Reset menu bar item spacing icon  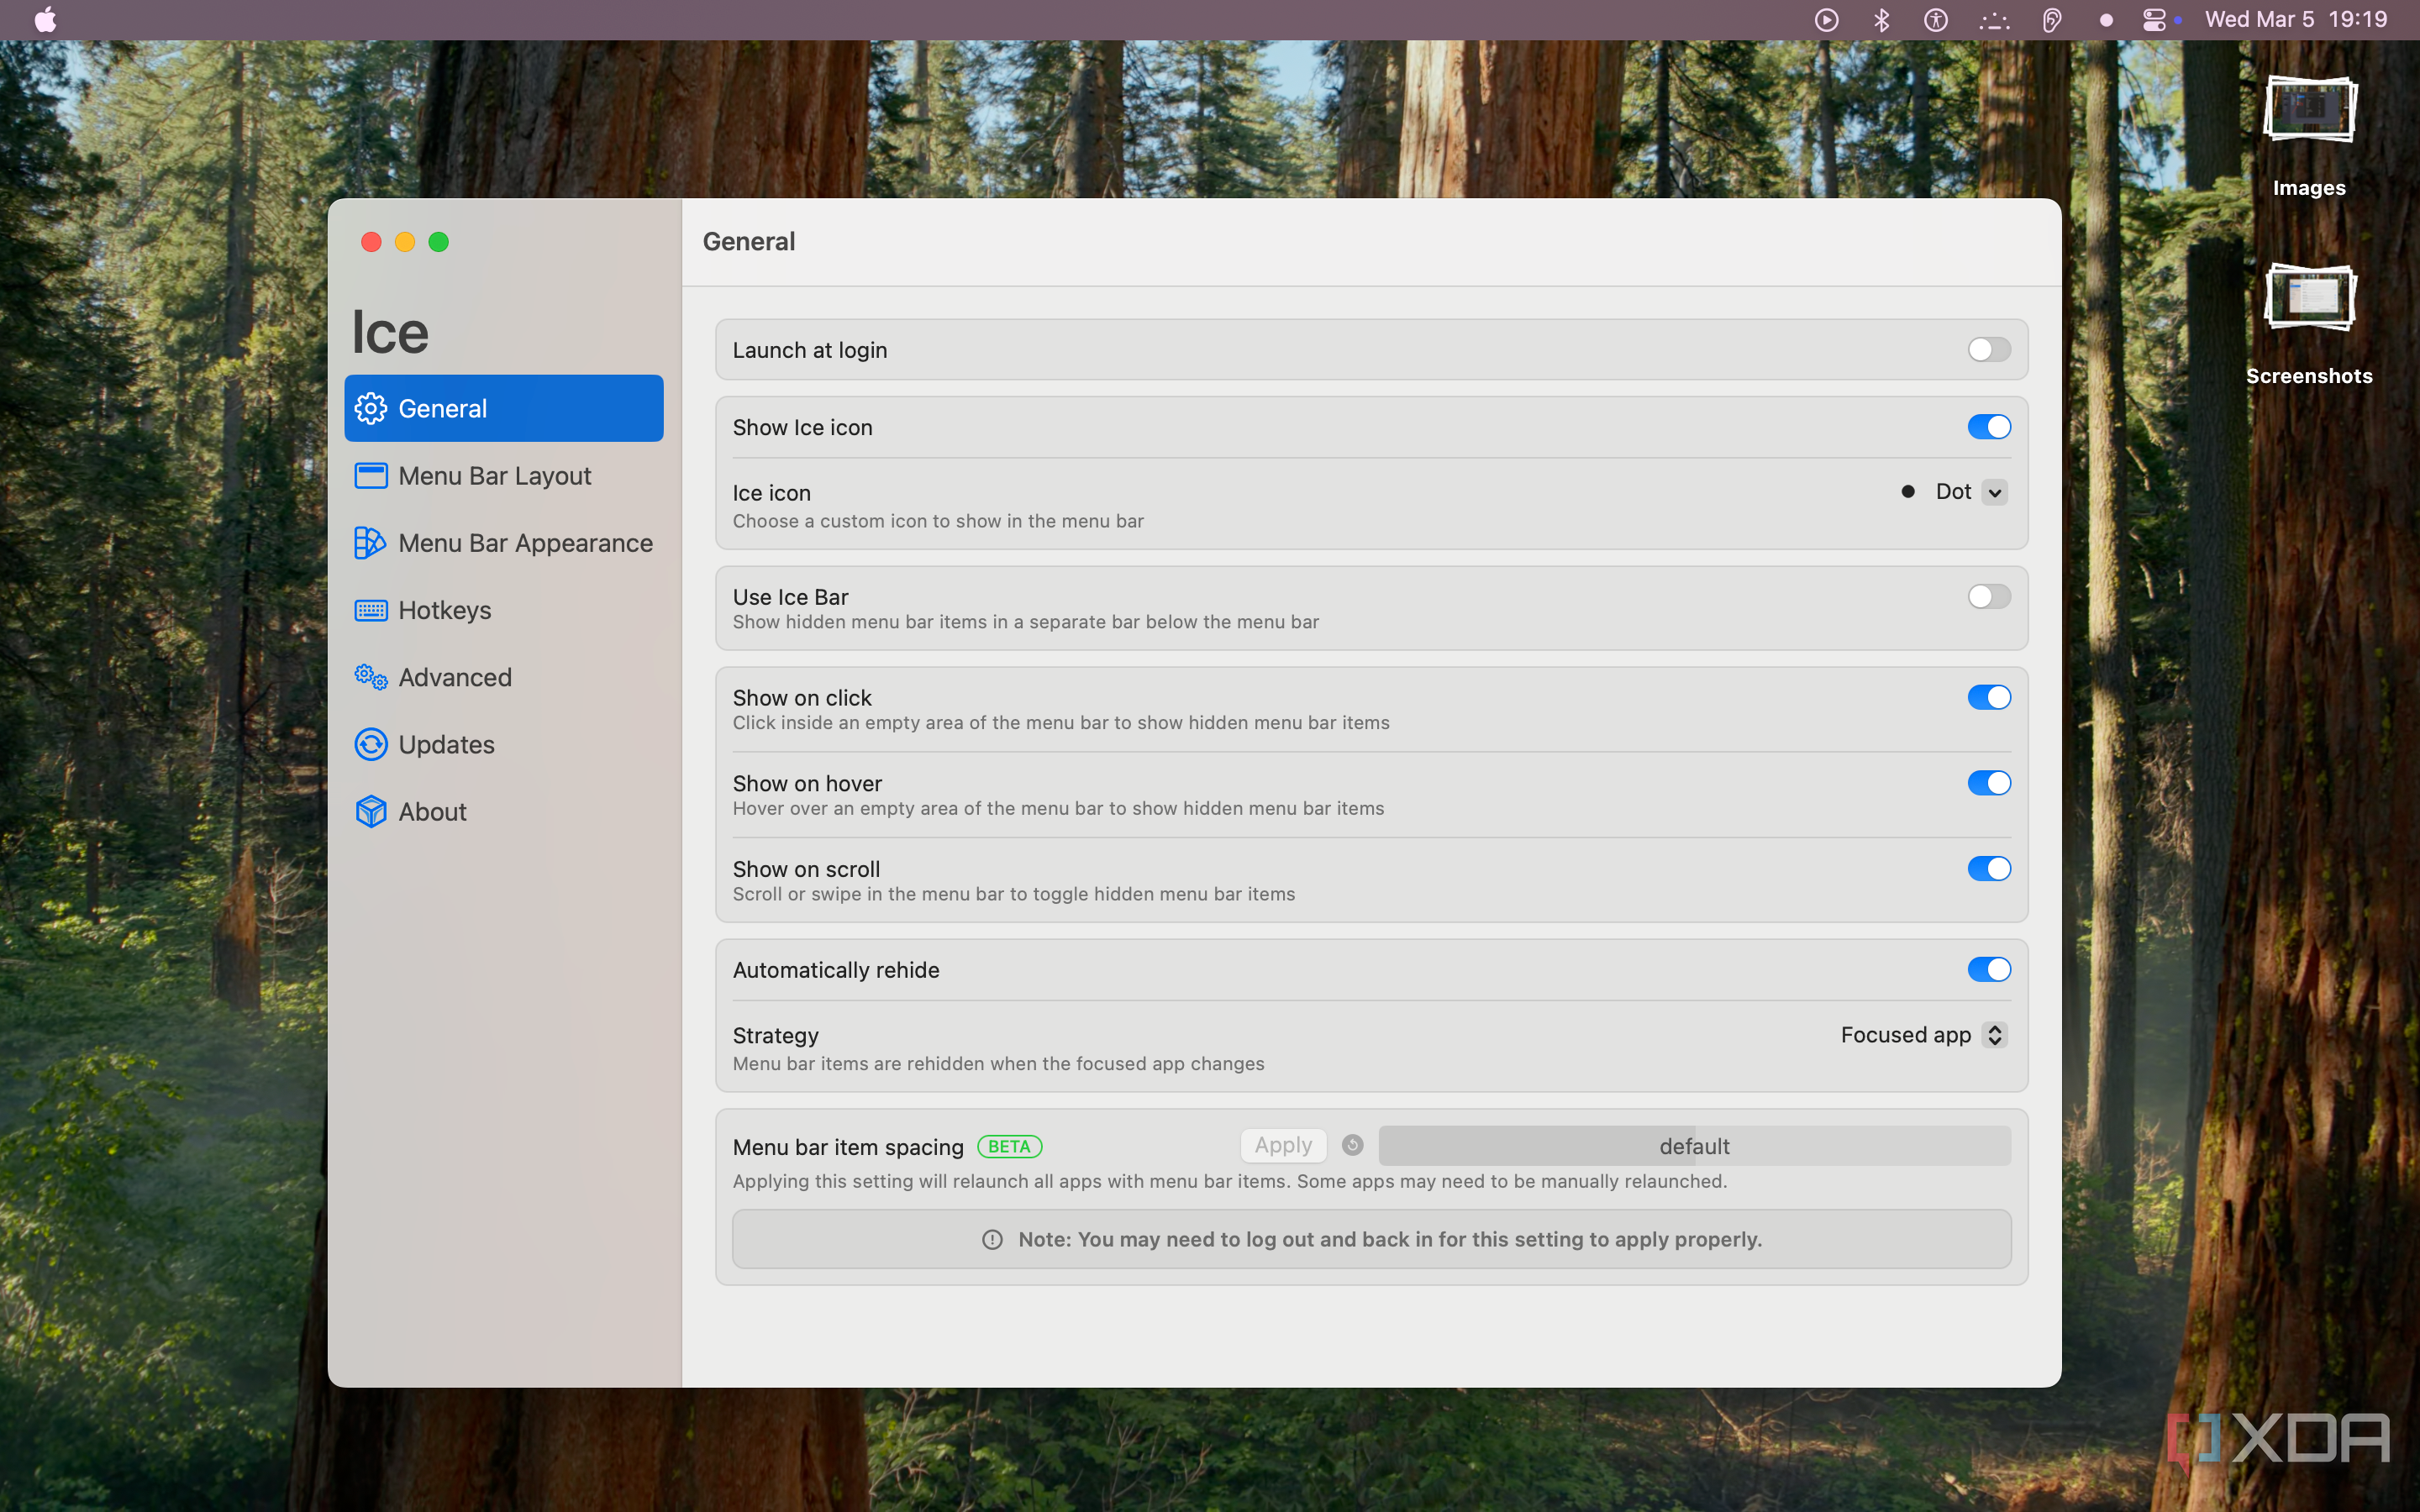tap(1352, 1145)
